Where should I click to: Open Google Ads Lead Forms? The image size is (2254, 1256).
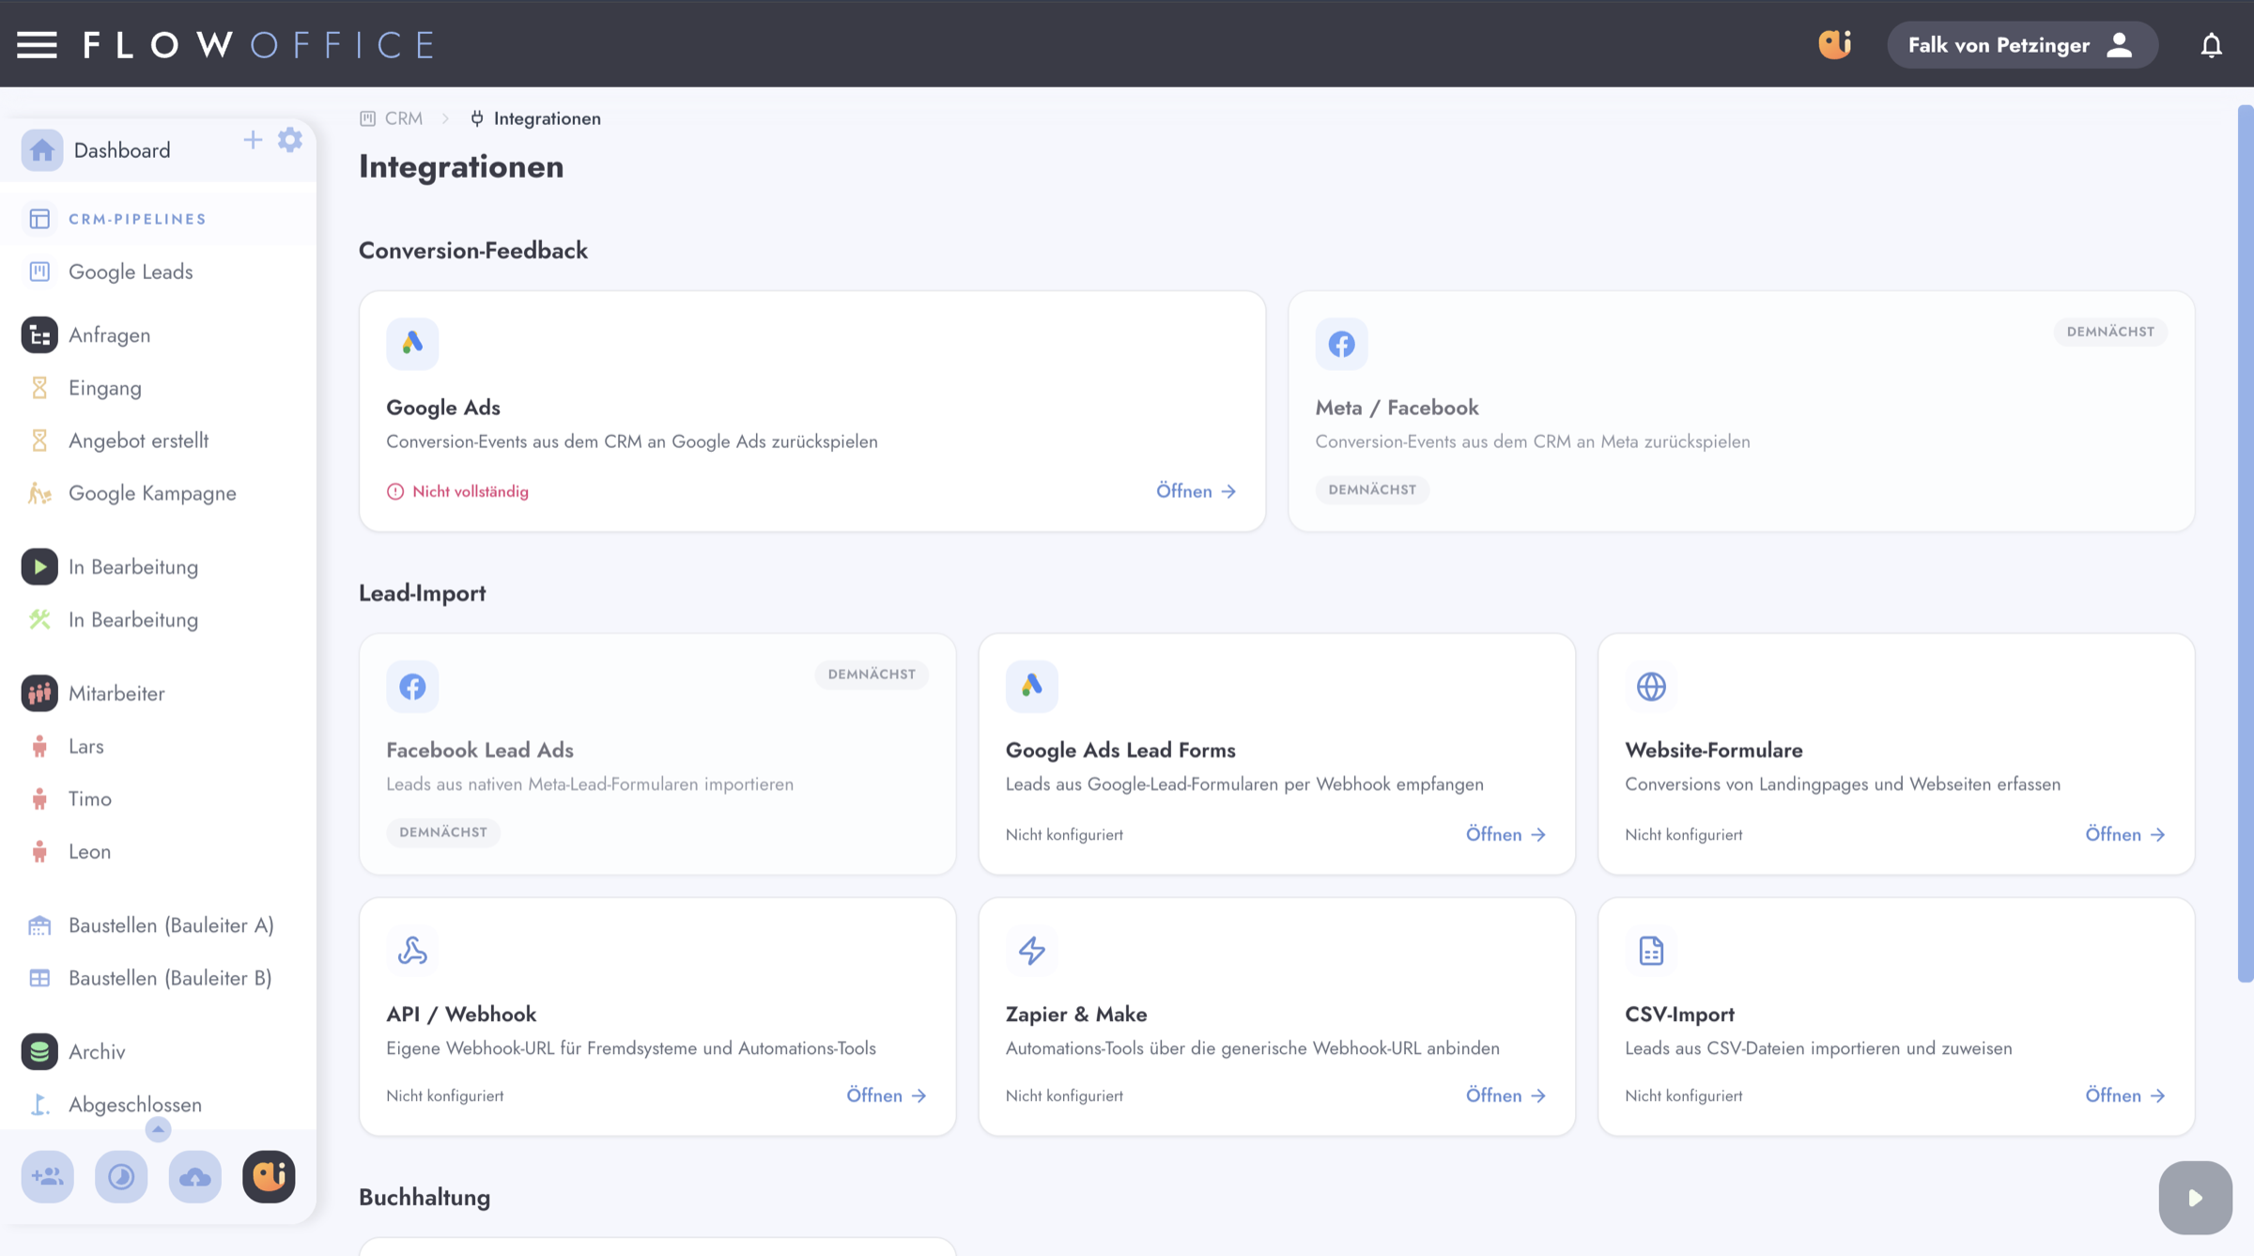coord(1505,834)
